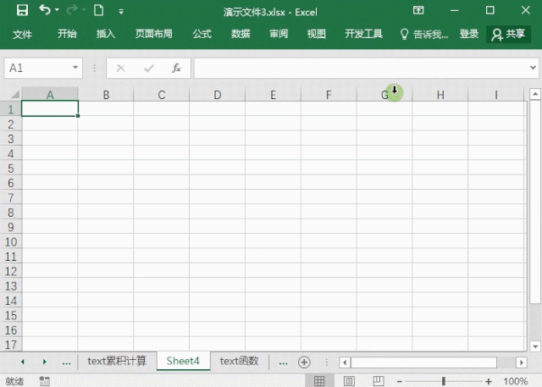The image size is (542, 387).
Task: Click the Cancel X icon in formula bar
Action: tap(120, 68)
